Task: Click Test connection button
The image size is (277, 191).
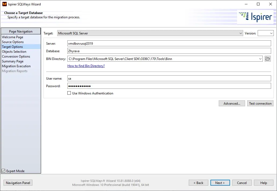Action: click(x=260, y=103)
